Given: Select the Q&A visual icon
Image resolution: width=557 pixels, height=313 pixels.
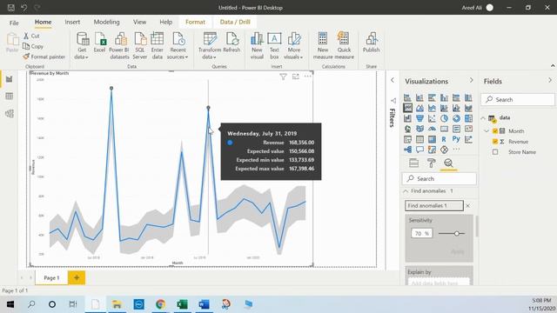Looking at the screenshot, I should tap(419, 150).
